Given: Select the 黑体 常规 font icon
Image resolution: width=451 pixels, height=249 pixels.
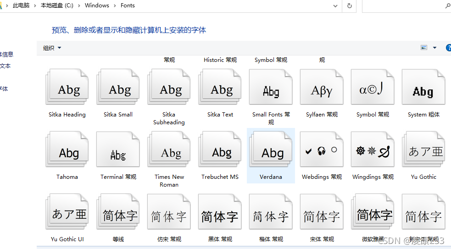Looking at the screenshot, I should (x=220, y=211).
